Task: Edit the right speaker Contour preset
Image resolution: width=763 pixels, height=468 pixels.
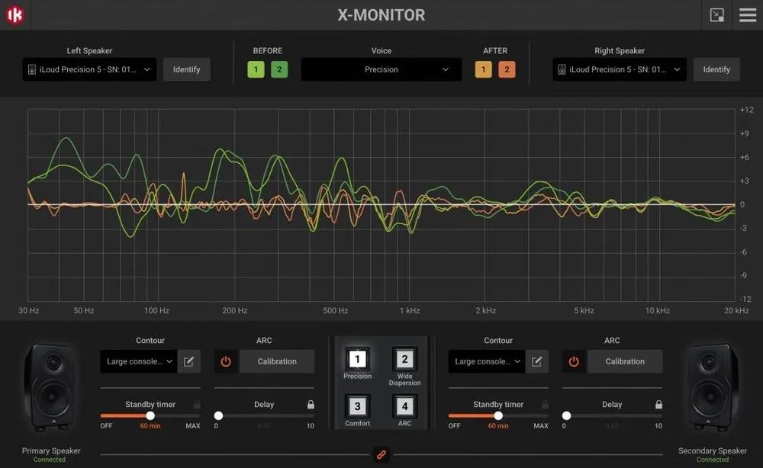Action: (537, 361)
